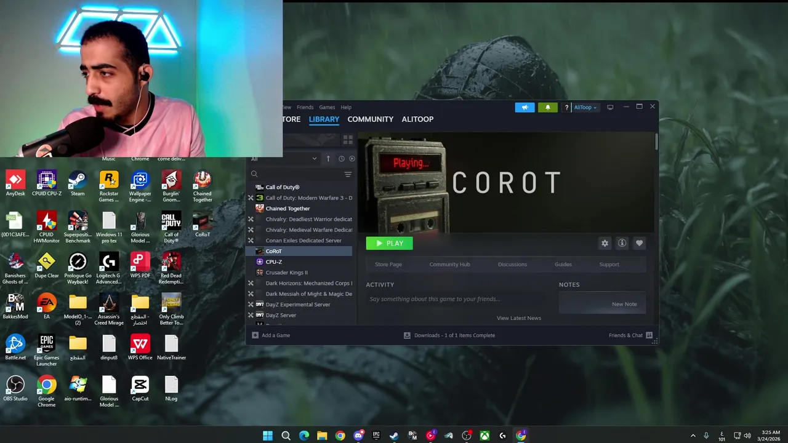Viewport: 788px width, 443px height.
Task: Select the EA desktop icon
Action: [x=46, y=306]
